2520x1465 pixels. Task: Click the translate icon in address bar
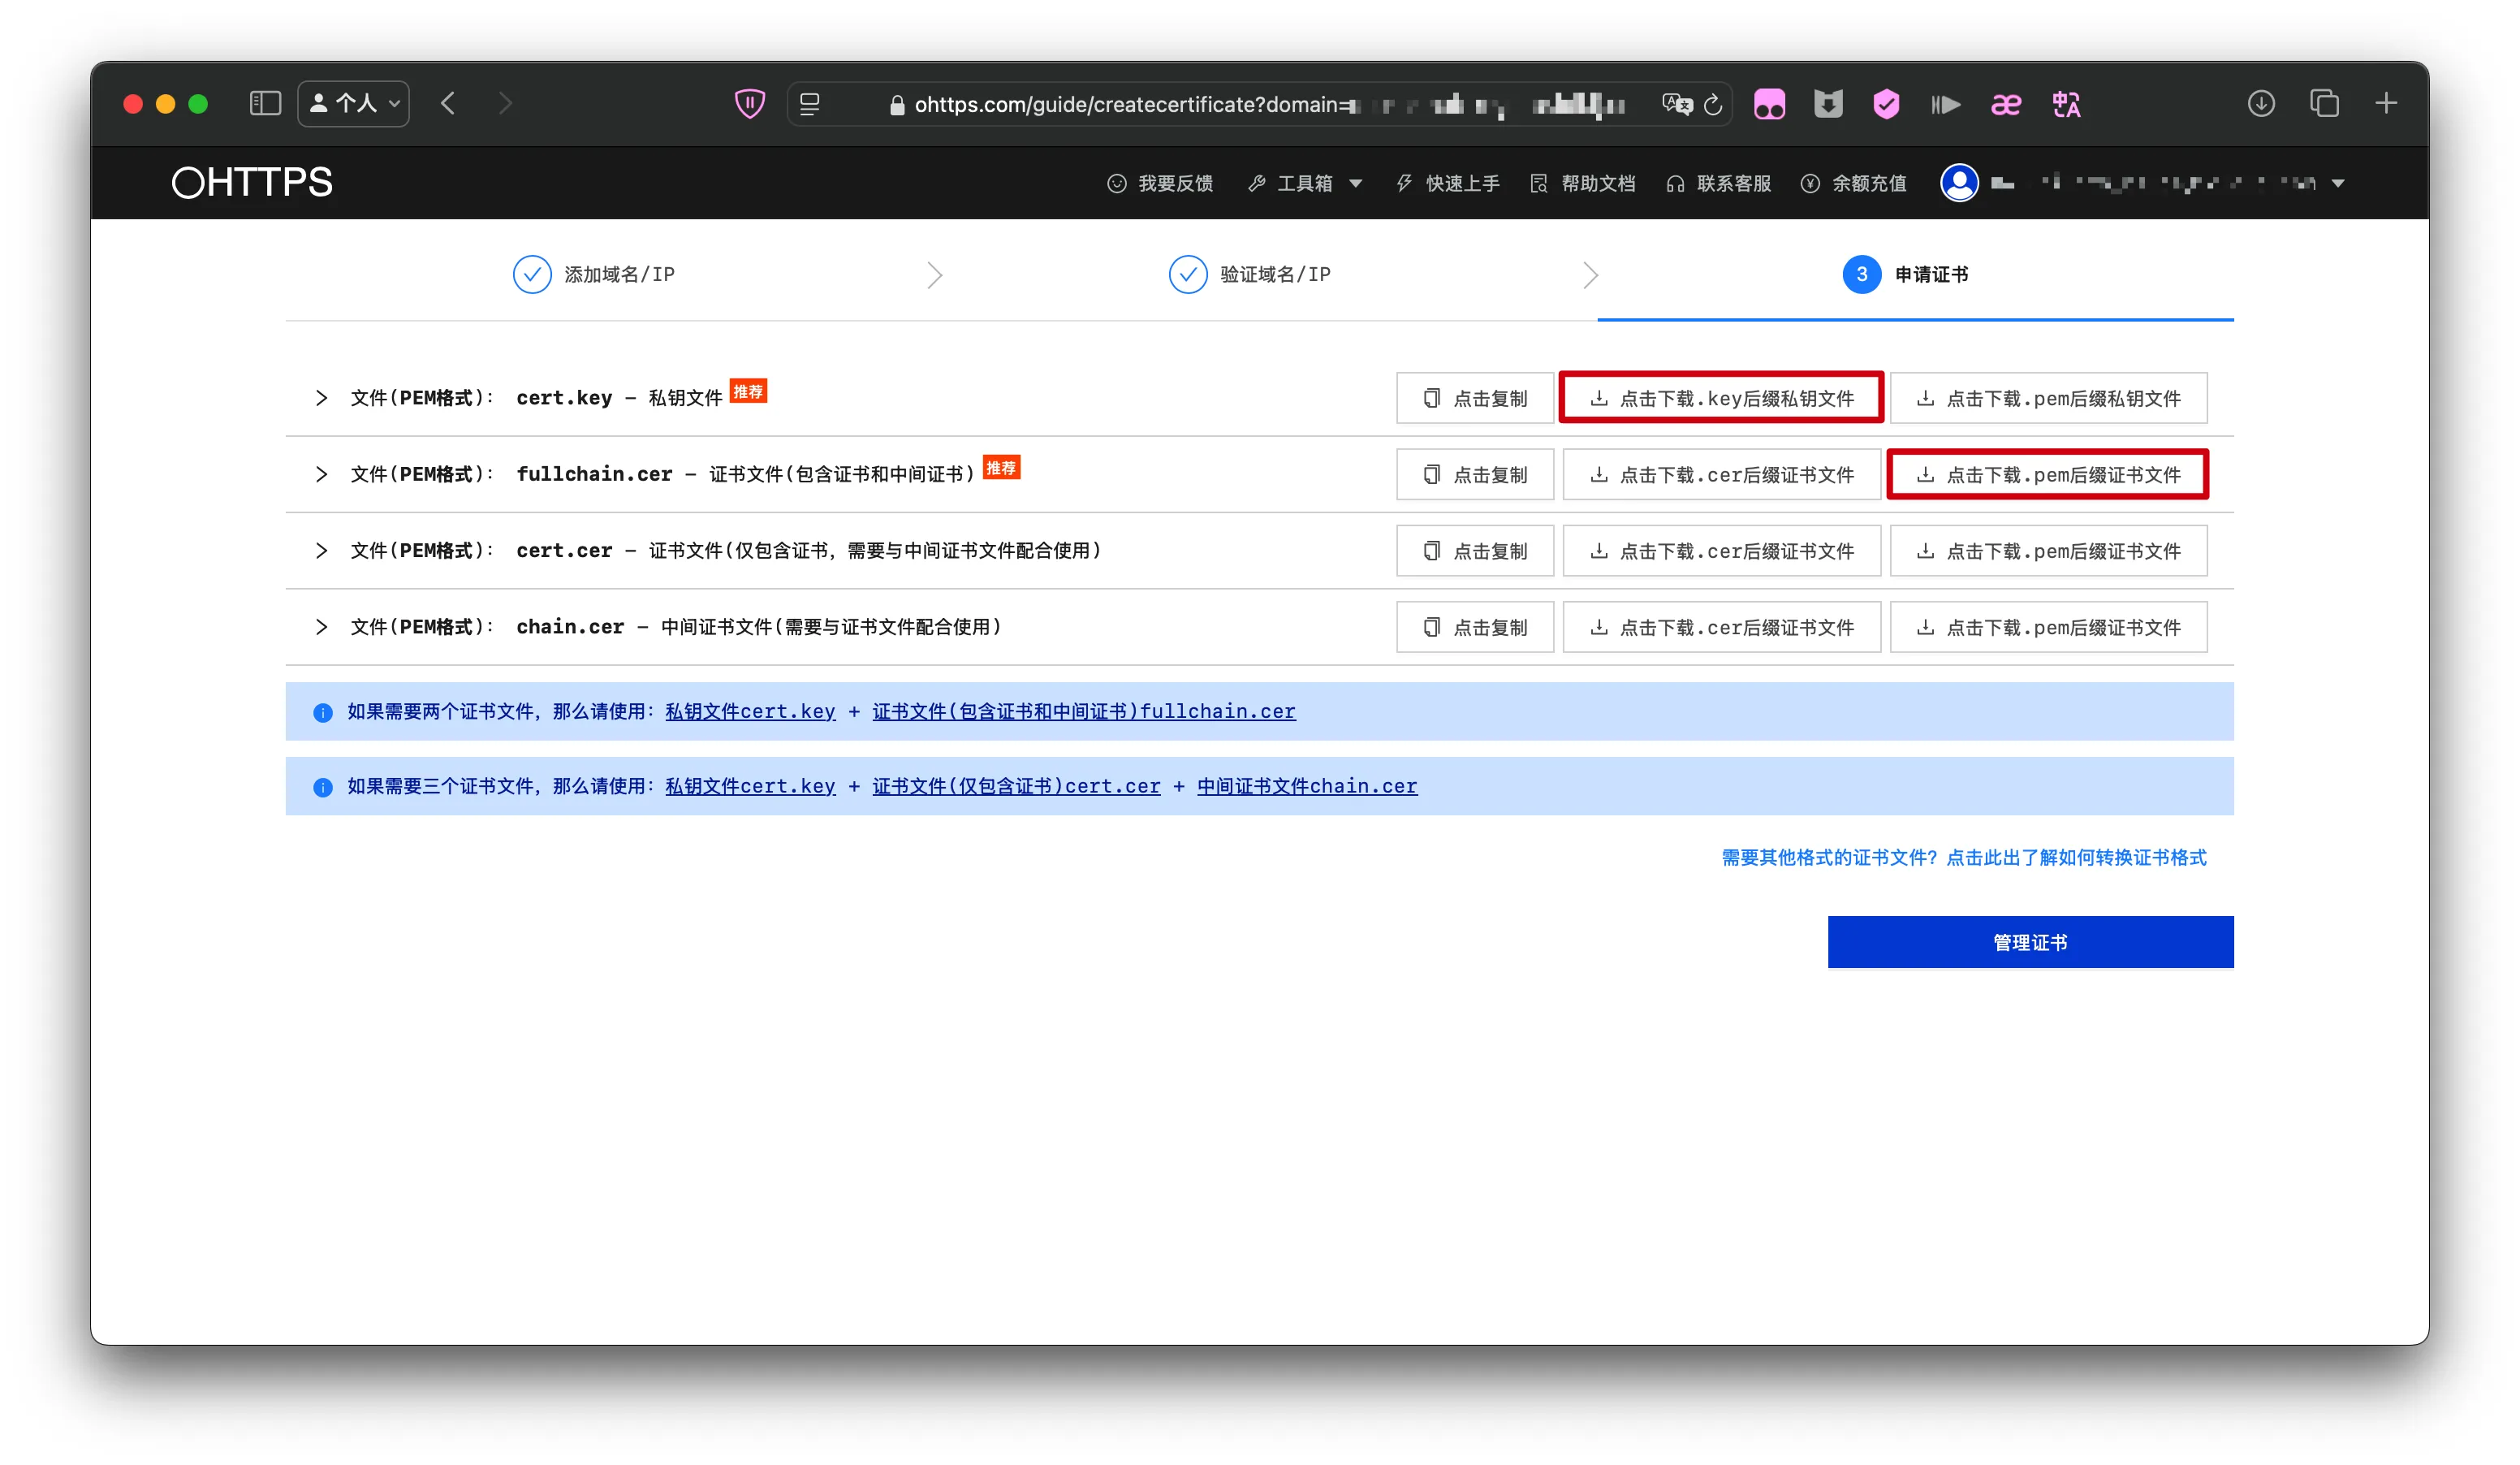[x=1676, y=104]
